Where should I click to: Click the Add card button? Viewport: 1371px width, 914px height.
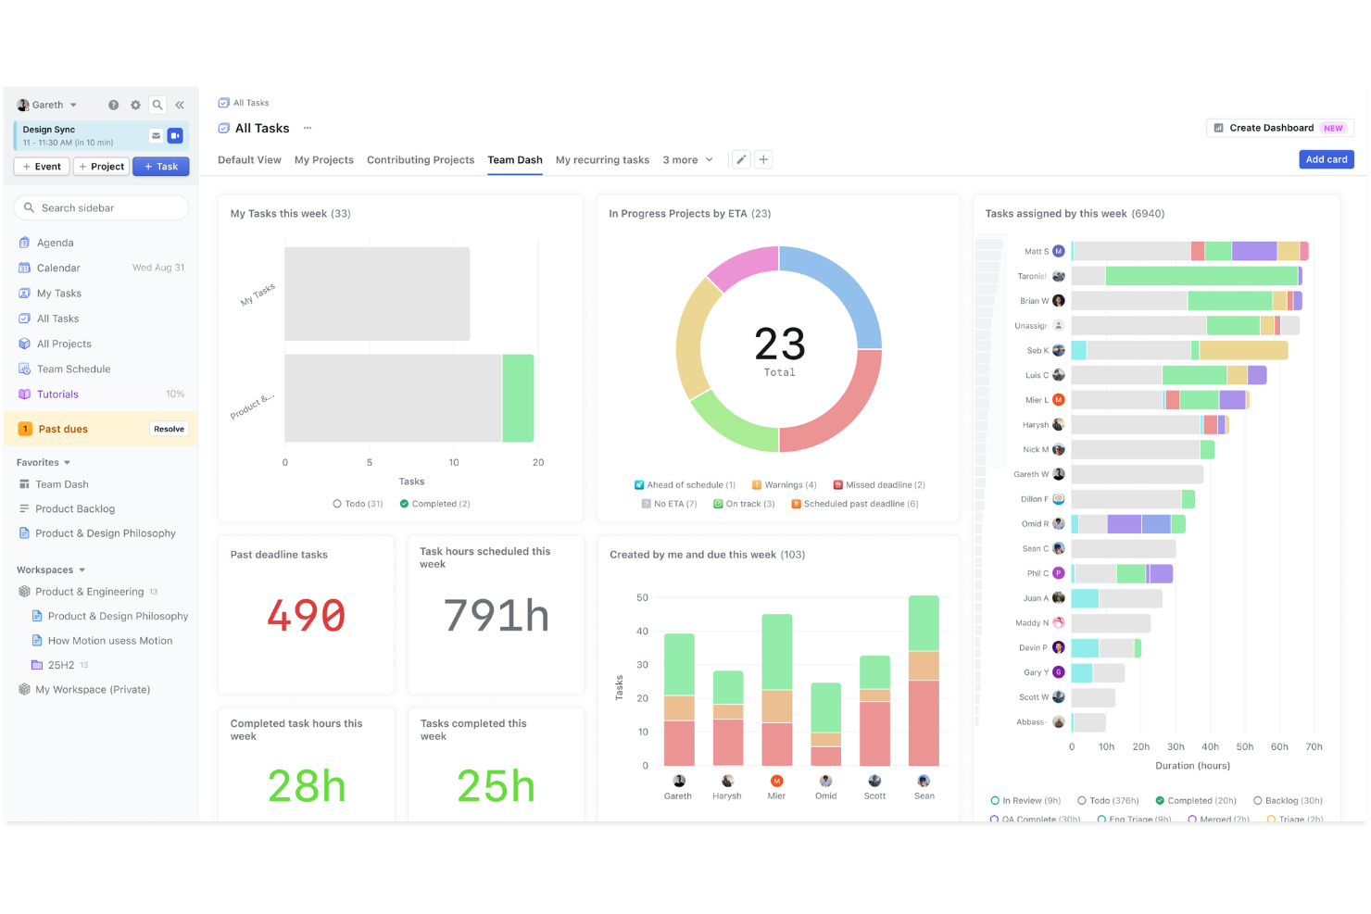pyautogui.click(x=1327, y=159)
